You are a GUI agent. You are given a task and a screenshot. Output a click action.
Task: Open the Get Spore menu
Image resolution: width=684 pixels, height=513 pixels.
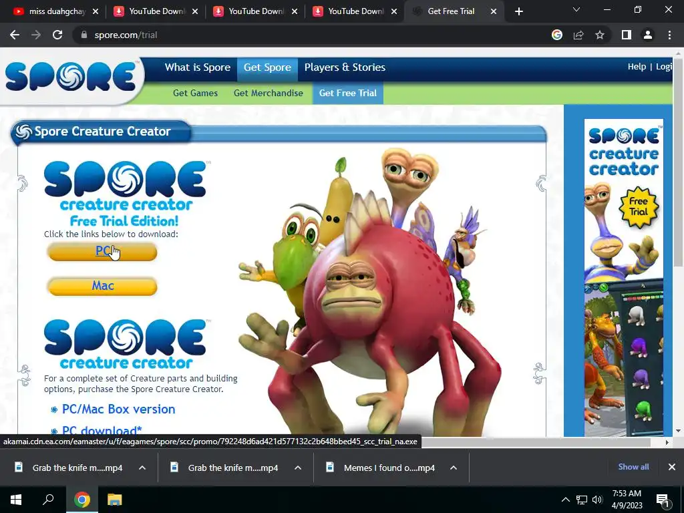267,67
